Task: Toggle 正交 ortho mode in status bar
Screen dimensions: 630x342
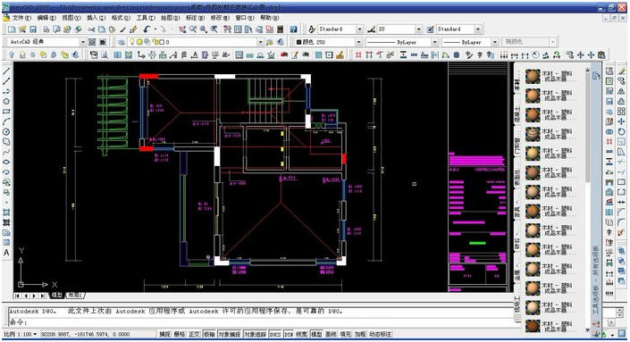Action: (x=194, y=334)
